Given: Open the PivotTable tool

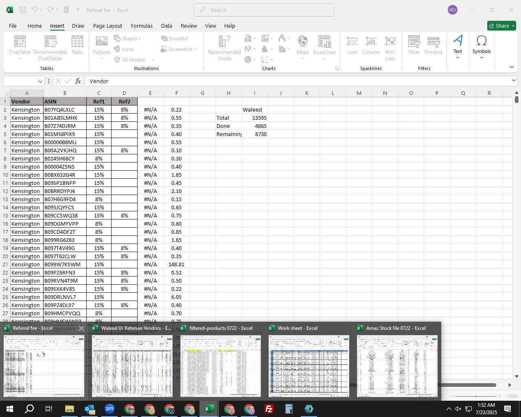Looking at the screenshot, I should tap(20, 48).
